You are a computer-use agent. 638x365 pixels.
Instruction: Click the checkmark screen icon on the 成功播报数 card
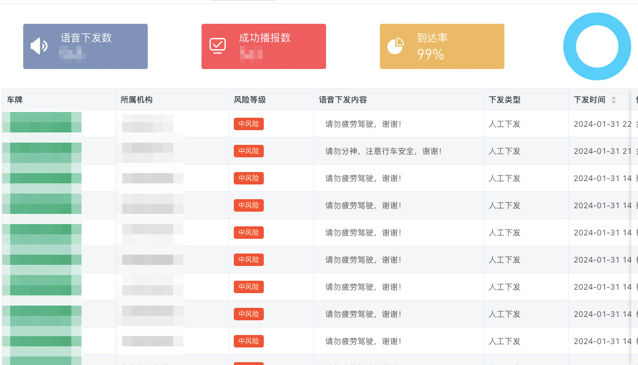pyautogui.click(x=218, y=46)
